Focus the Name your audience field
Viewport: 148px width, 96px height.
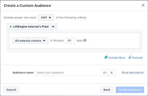72,73
